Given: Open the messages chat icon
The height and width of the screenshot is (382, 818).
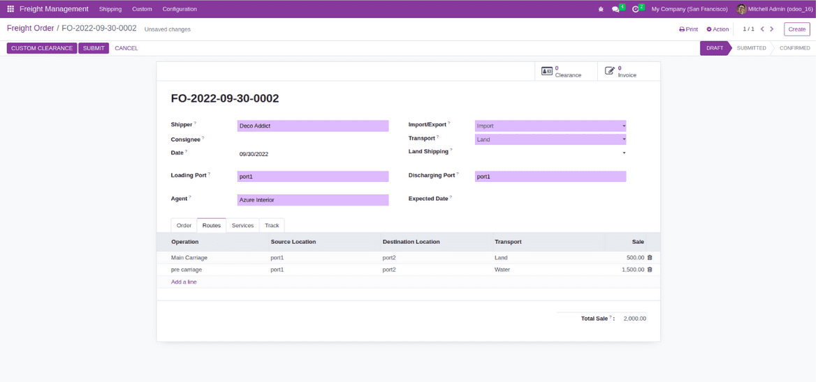Looking at the screenshot, I should coord(615,9).
